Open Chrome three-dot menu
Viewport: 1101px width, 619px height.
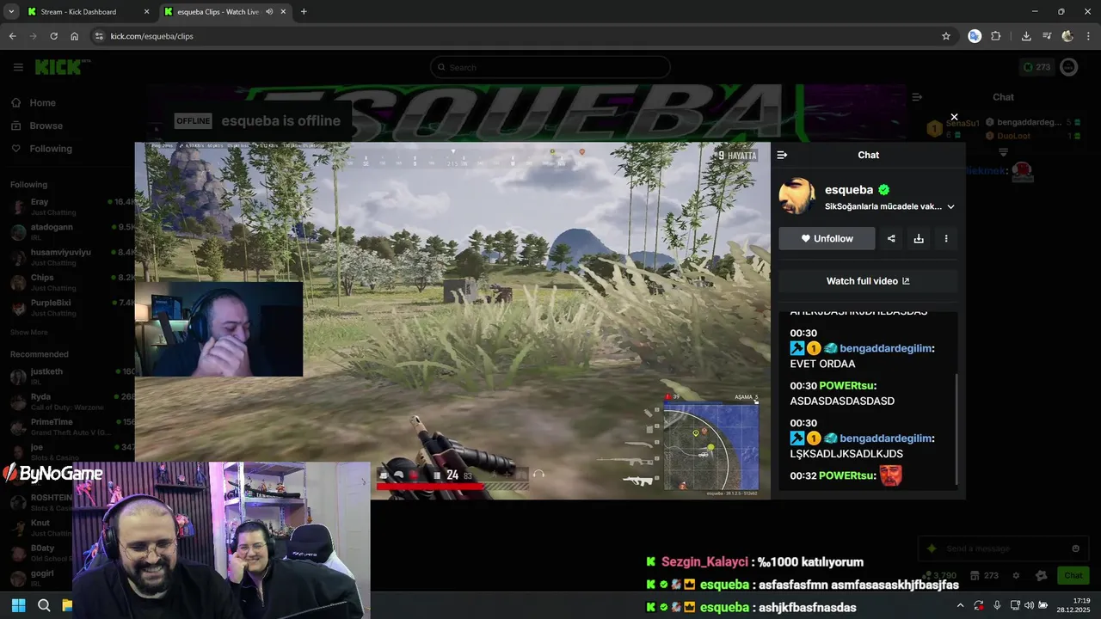pos(1087,36)
